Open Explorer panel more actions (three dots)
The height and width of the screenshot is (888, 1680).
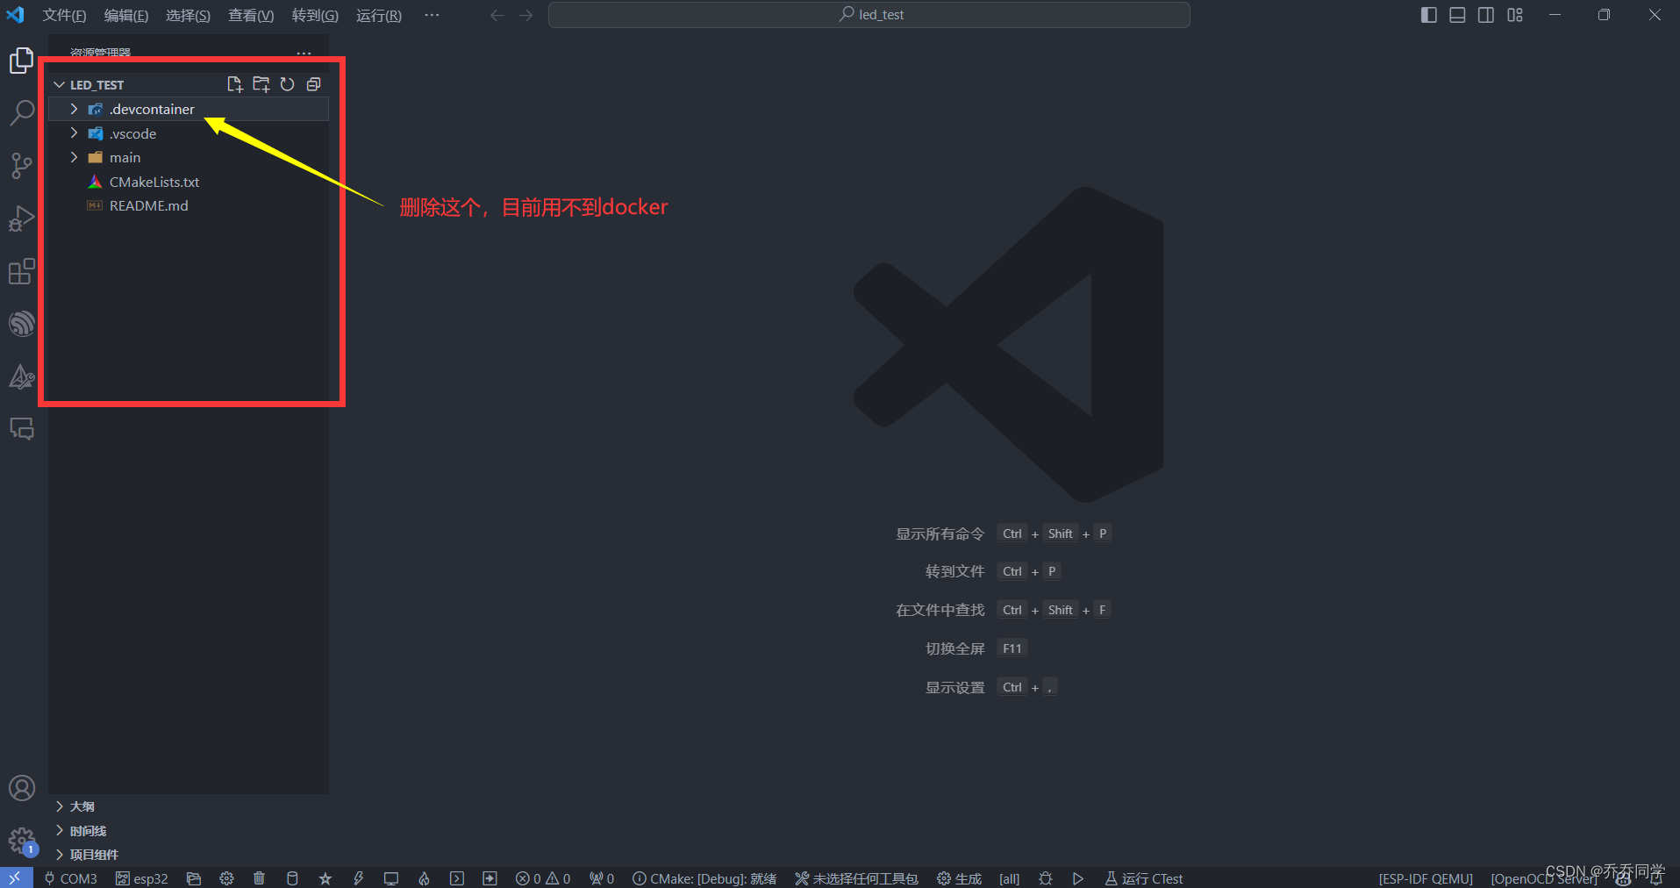(304, 53)
